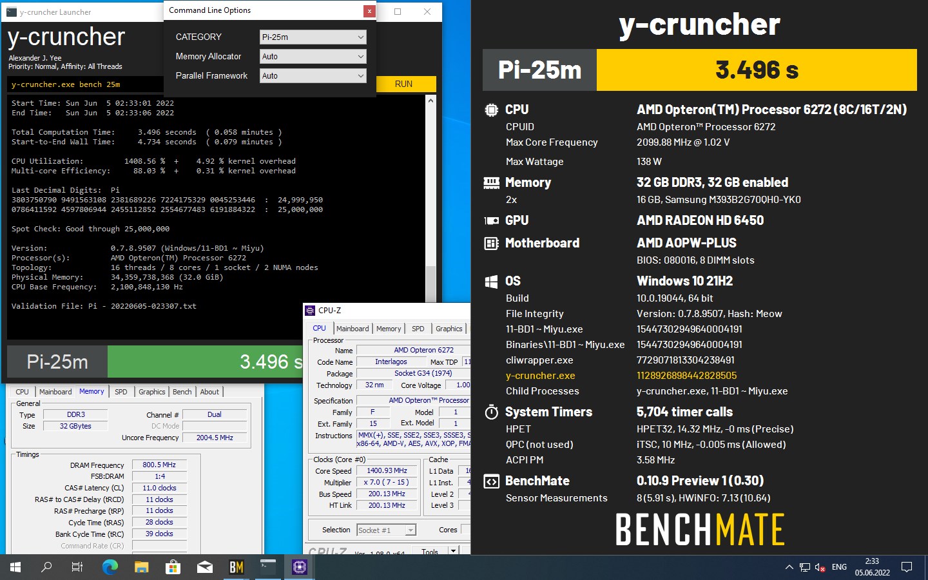
Task: Expand the Parallel Framework dropdown
Action: pyautogui.click(x=313, y=76)
